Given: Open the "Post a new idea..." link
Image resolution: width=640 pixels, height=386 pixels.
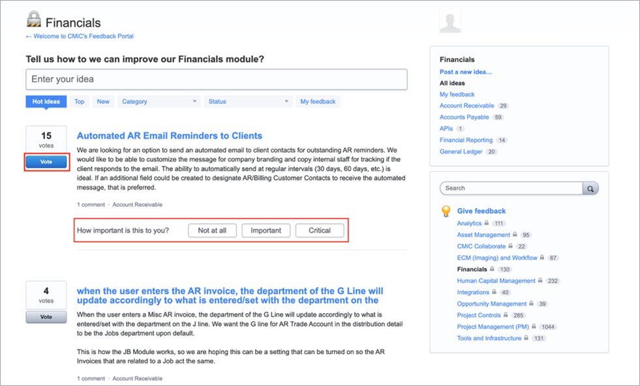Looking at the screenshot, I should (466, 72).
